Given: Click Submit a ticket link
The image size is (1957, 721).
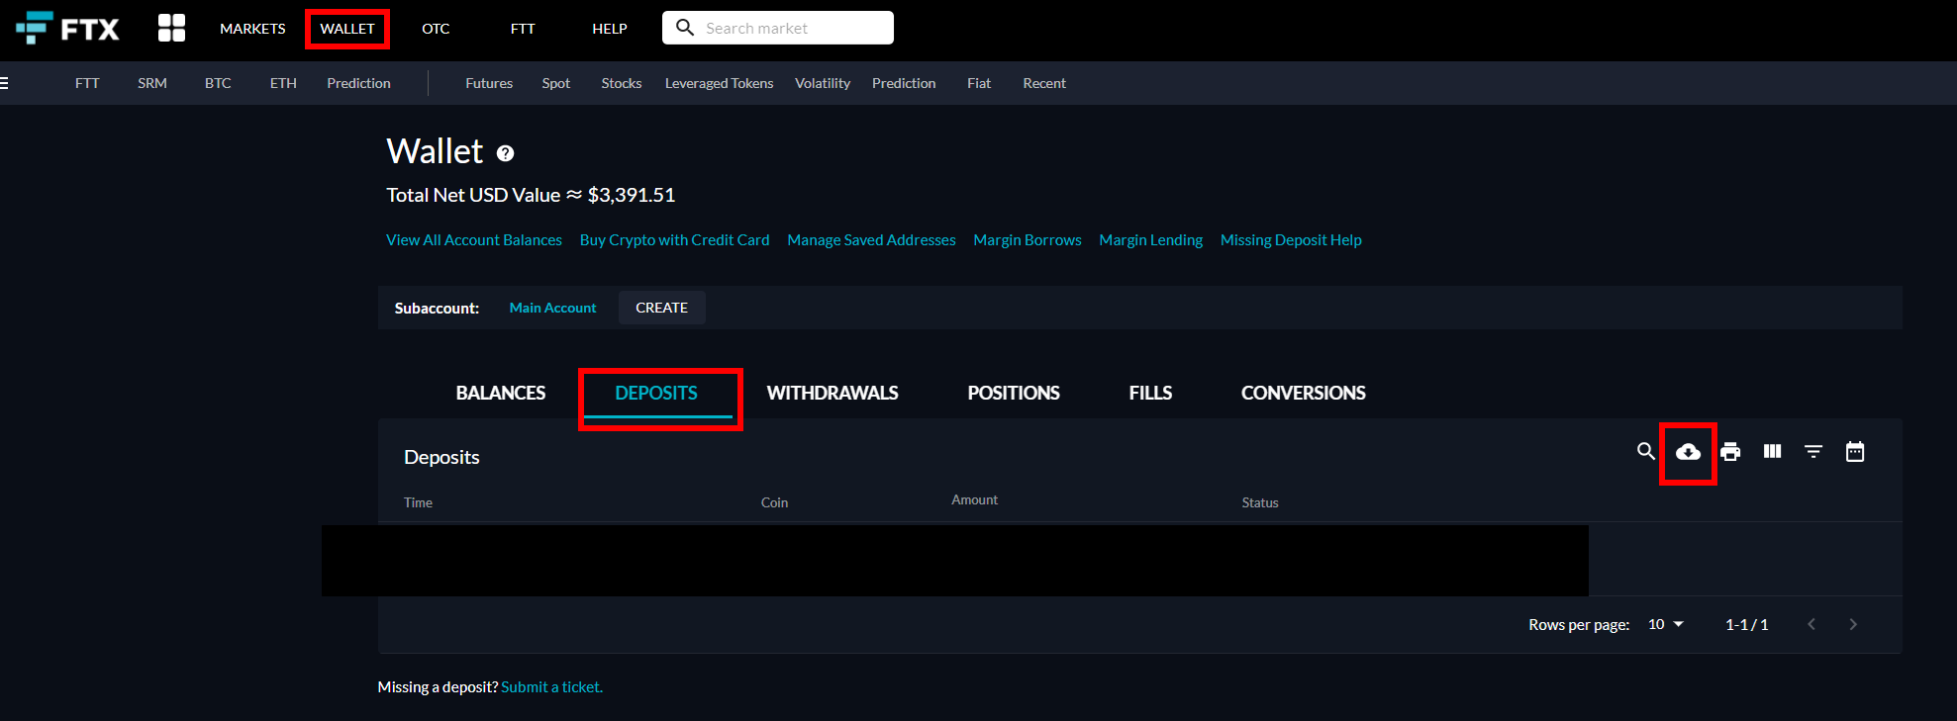Looking at the screenshot, I should [x=551, y=687].
